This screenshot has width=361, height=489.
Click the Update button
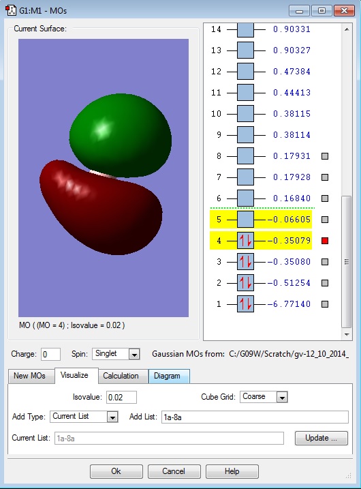click(321, 438)
